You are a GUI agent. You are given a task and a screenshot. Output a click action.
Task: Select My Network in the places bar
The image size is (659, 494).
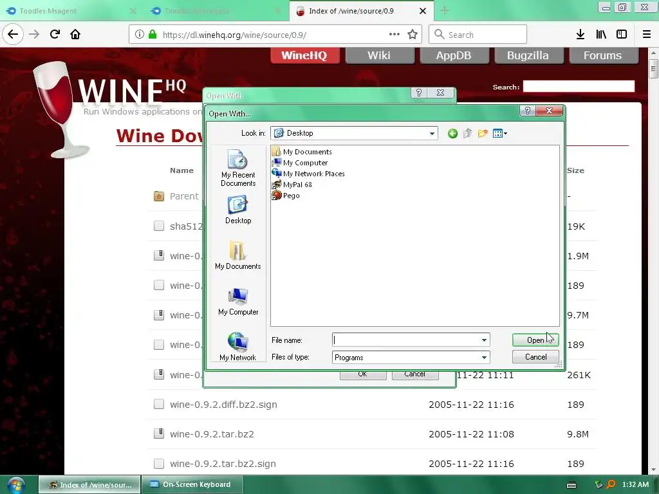click(x=238, y=347)
